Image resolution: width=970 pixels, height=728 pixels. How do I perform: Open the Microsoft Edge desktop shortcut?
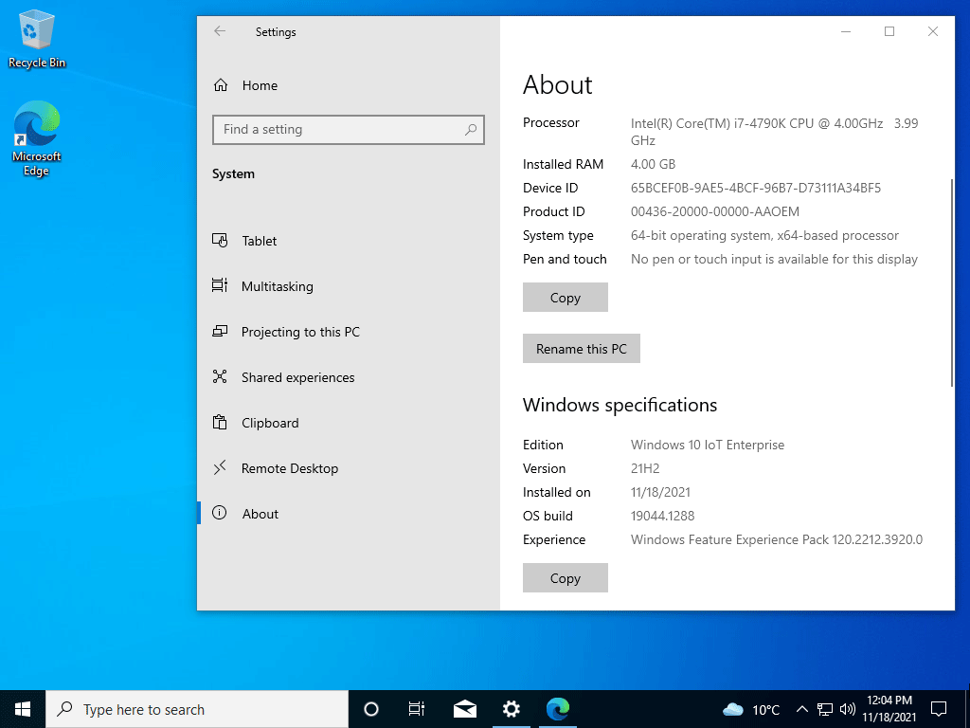tap(37, 139)
